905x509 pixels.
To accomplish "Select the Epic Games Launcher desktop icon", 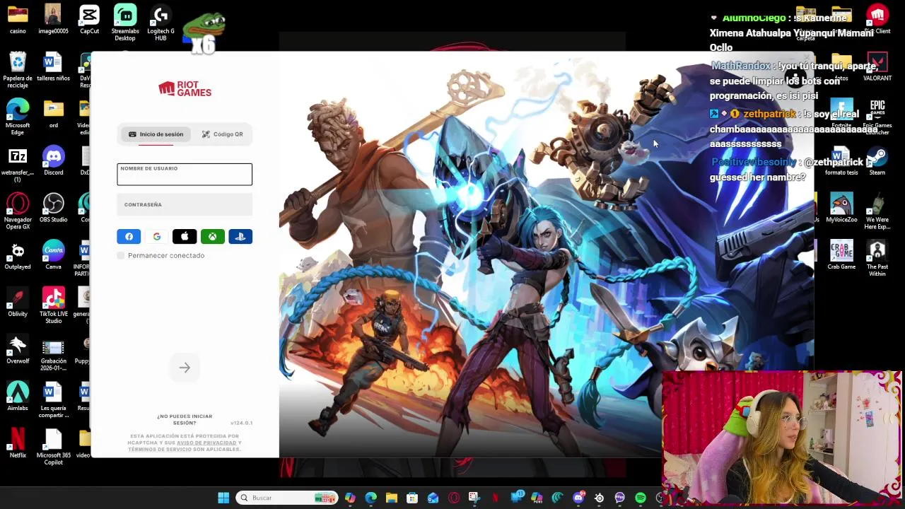I will 877,117.
